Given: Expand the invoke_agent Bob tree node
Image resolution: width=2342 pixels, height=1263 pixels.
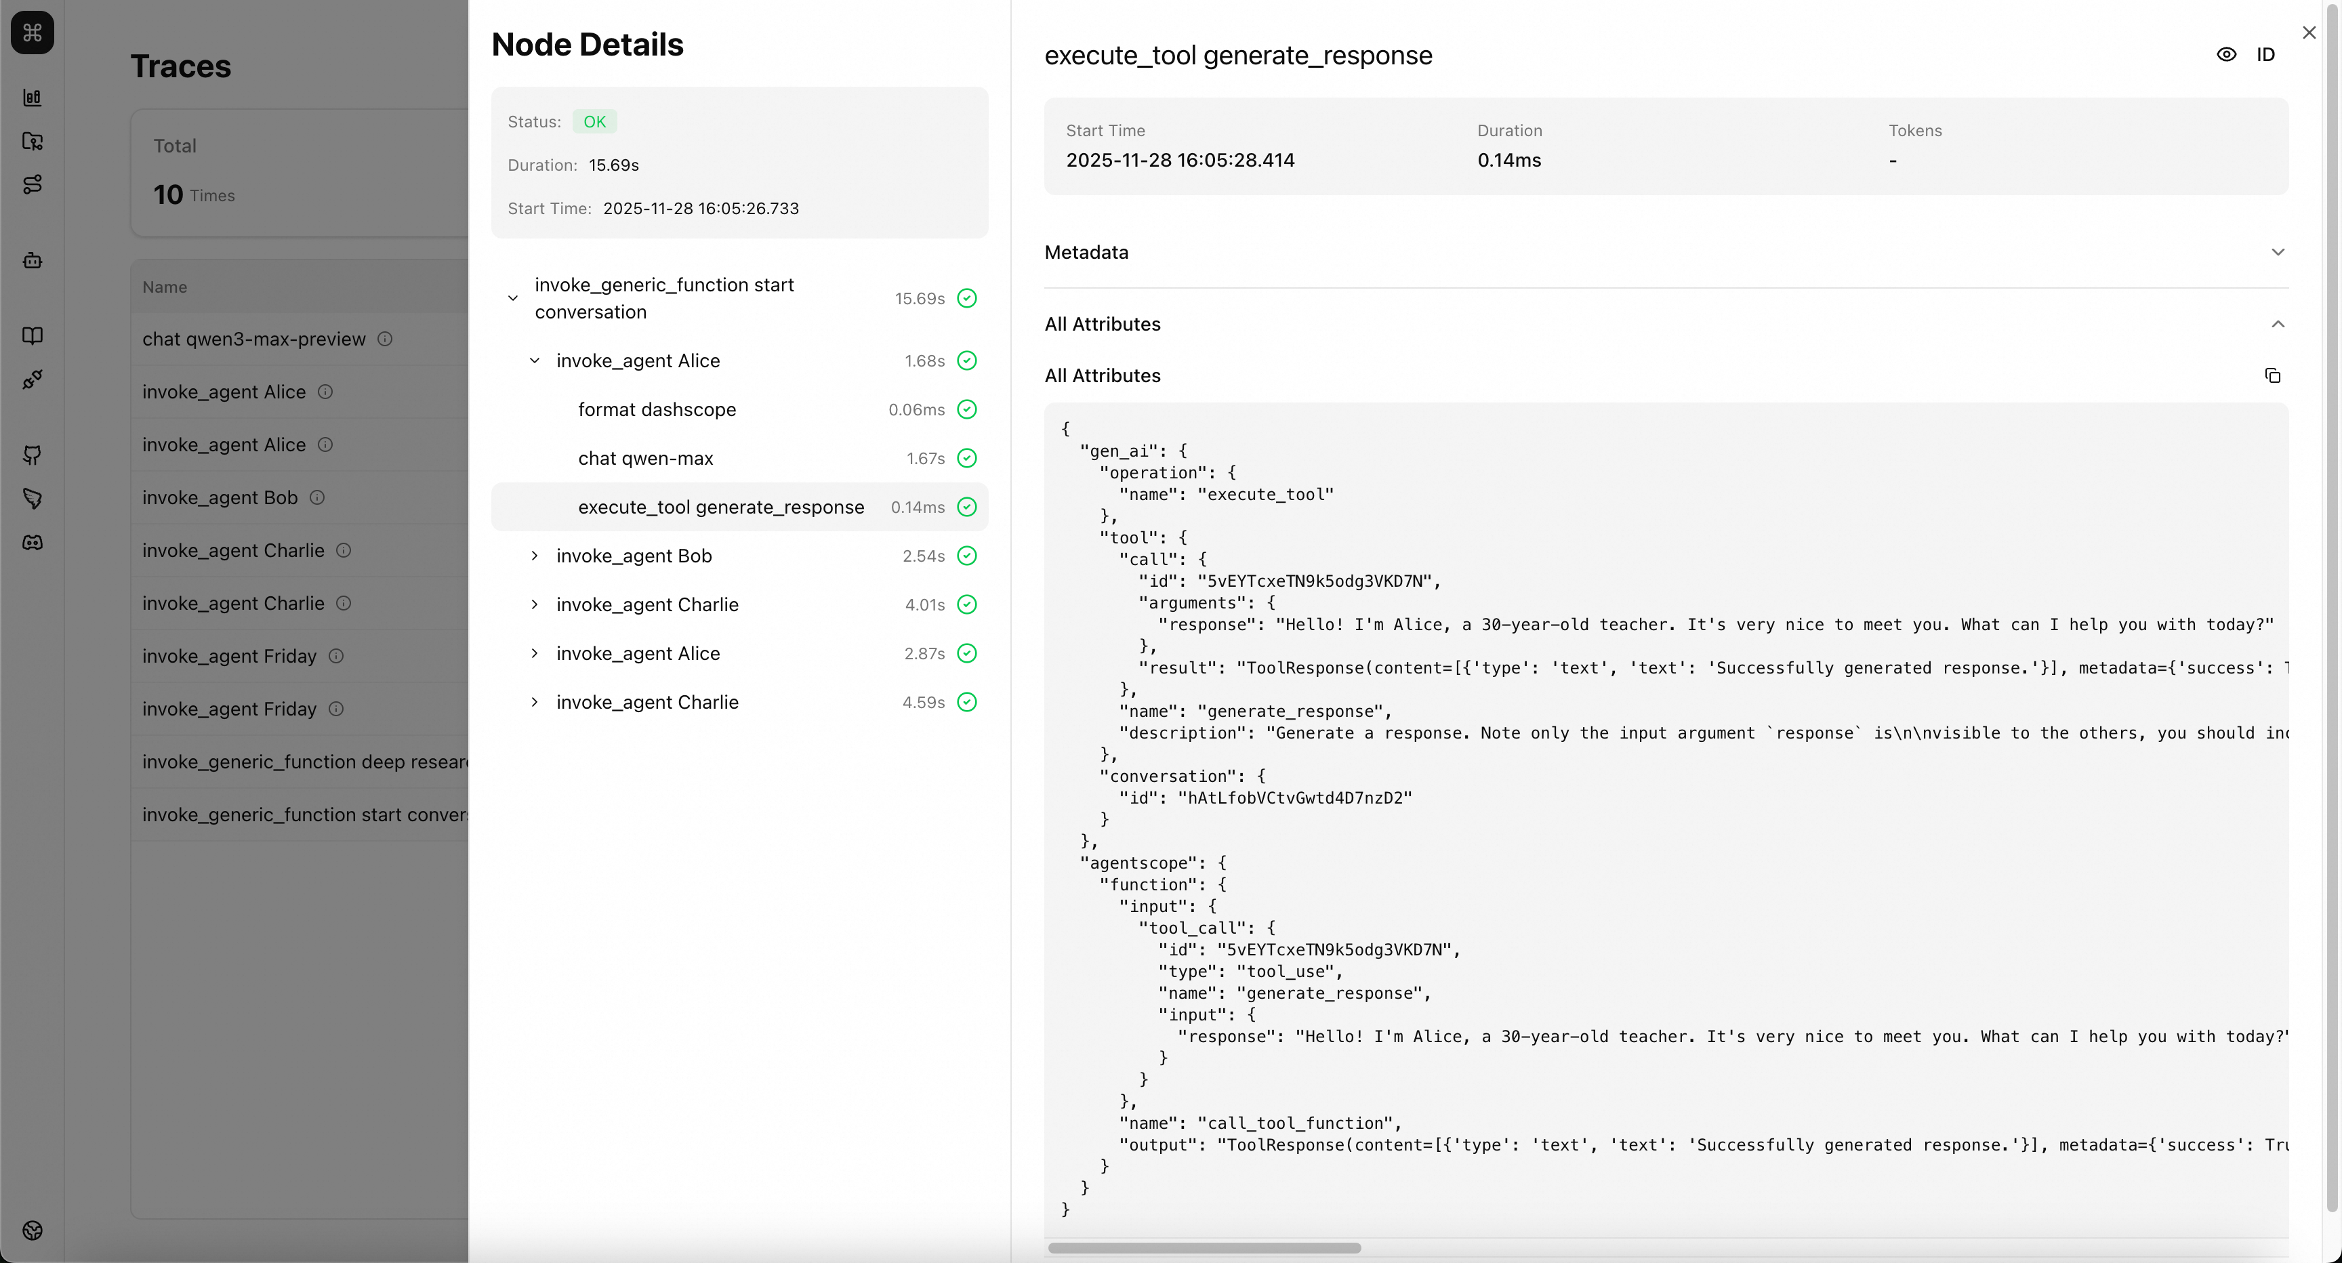Looking at the screenshot, I should pyautogui.click(x=535, y=556).
